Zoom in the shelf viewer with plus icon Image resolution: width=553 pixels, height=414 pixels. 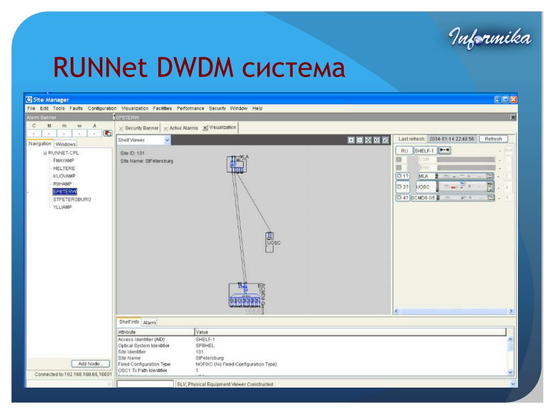coord(351,140)
